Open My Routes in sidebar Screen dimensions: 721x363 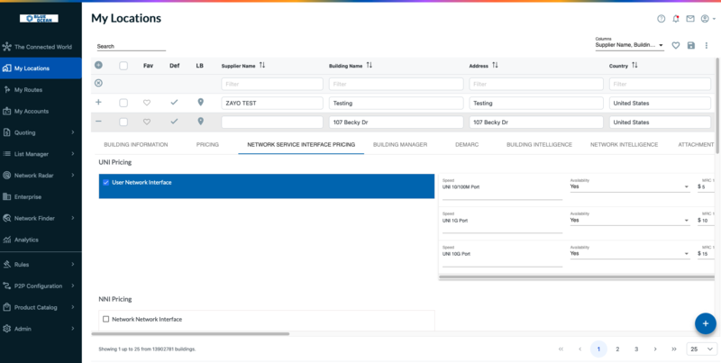coord(41,89)
